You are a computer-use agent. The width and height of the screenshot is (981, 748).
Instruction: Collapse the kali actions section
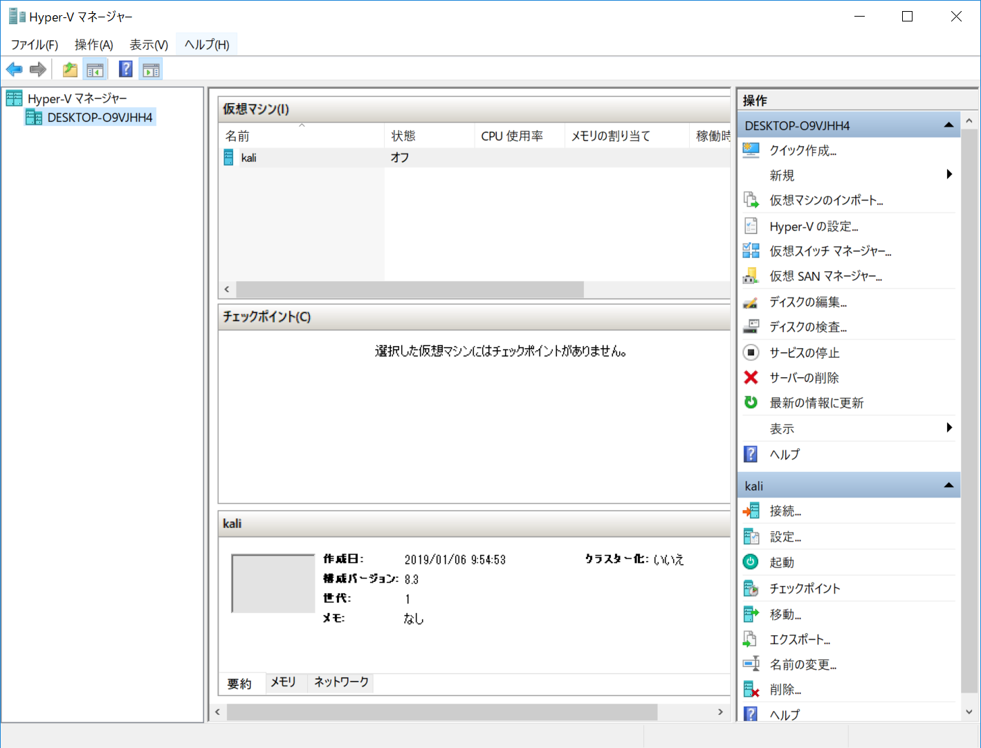tap(948, 486)
